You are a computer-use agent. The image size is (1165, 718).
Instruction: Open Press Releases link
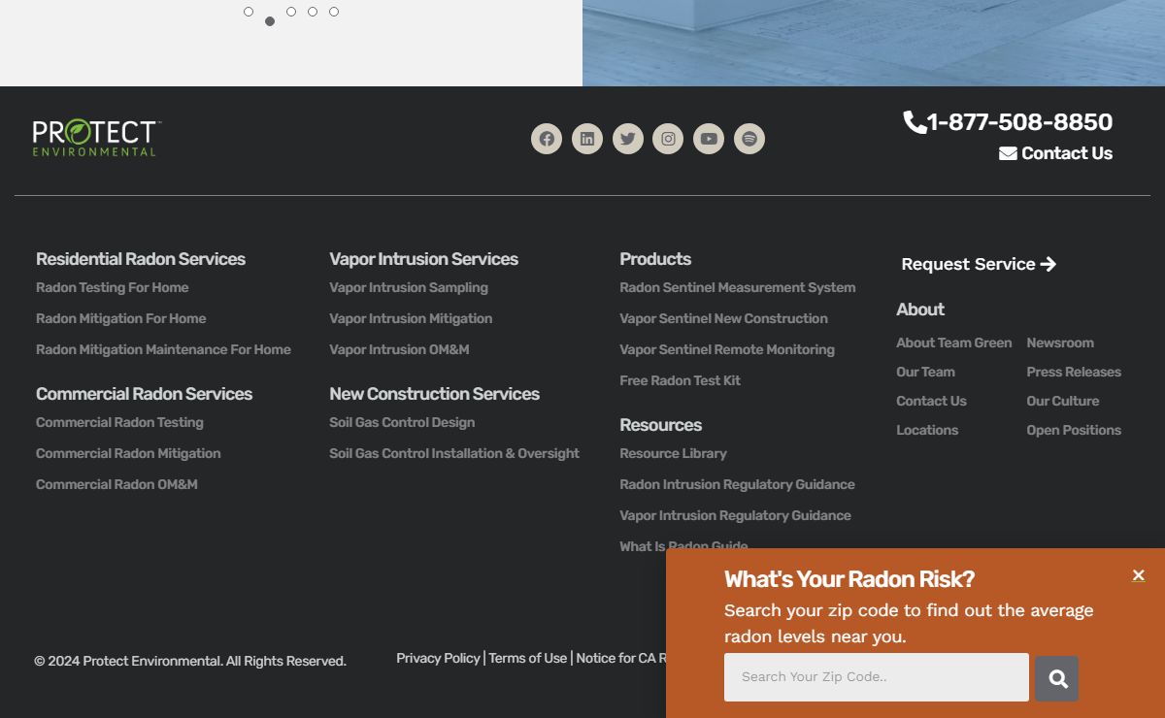coord(1074,372)
